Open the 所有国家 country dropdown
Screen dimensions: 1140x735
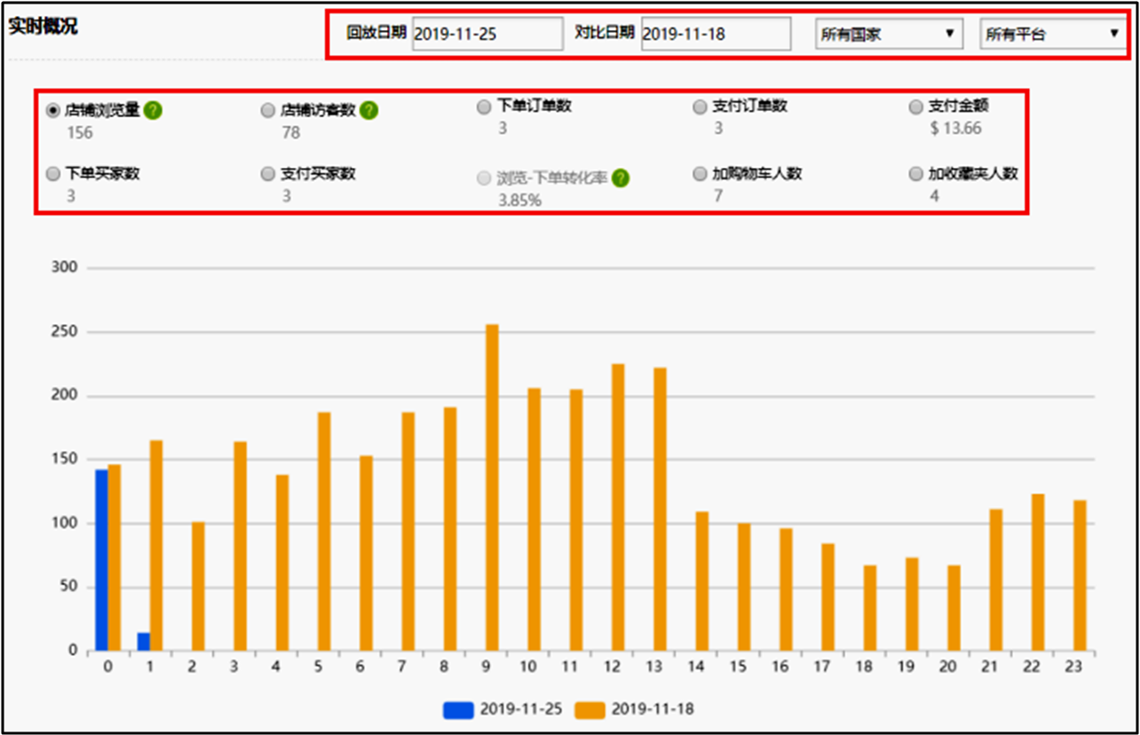[888, 34]
